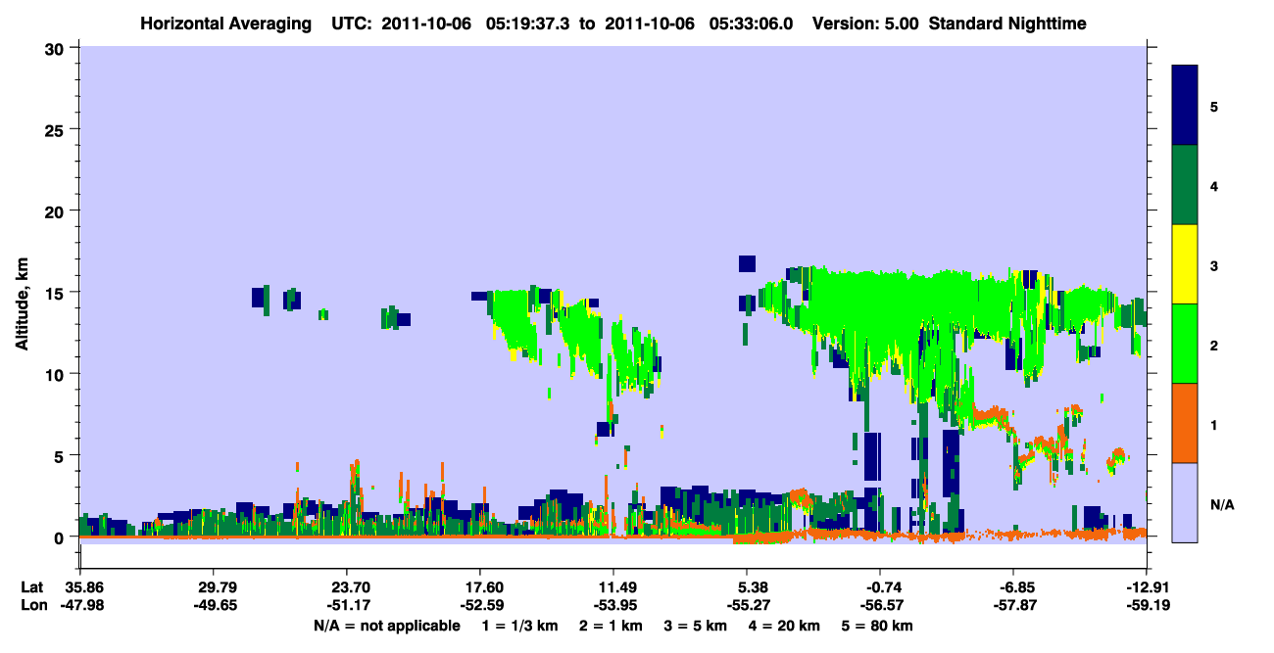The height and width of the screenshot is (653, 1274).
Task: Click the latitude value 11.49
Action: click(612, 587)
